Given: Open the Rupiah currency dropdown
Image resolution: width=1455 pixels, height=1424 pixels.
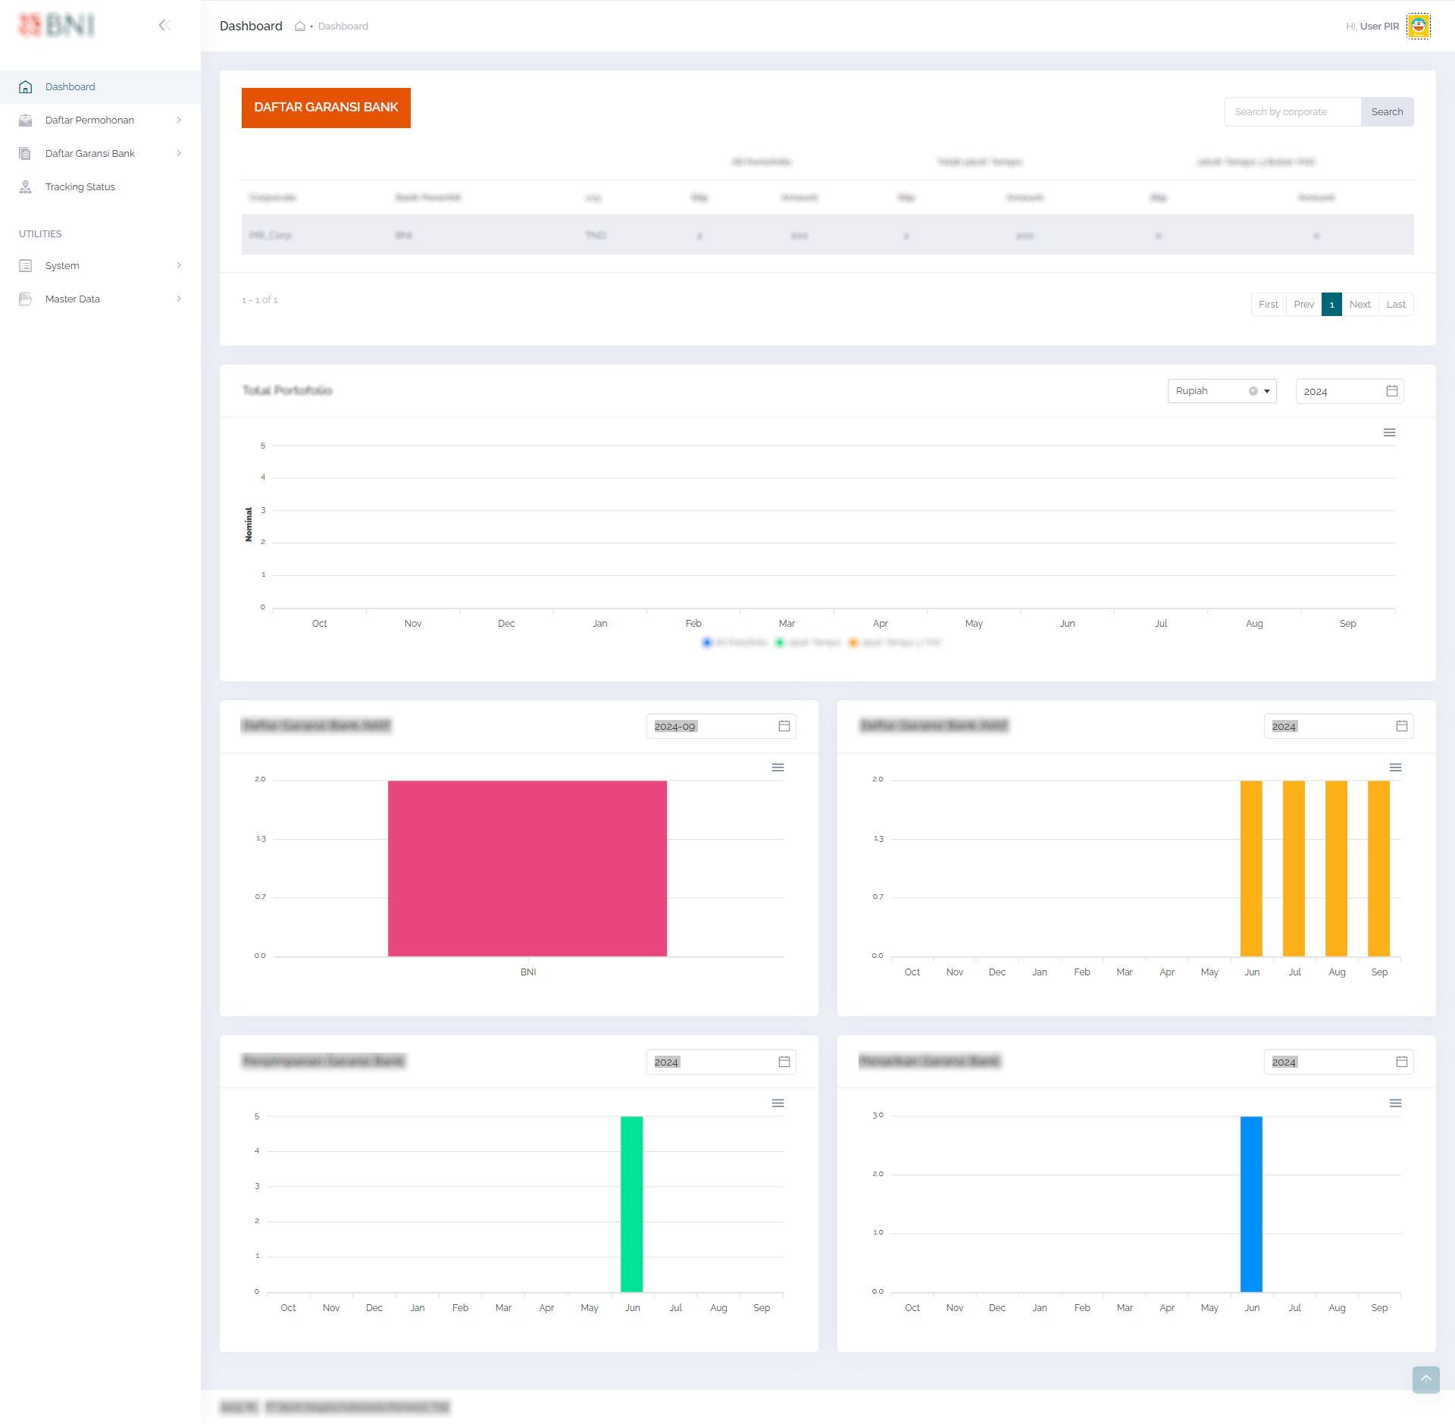Looking at the screenshot, I should (1267, 391).
